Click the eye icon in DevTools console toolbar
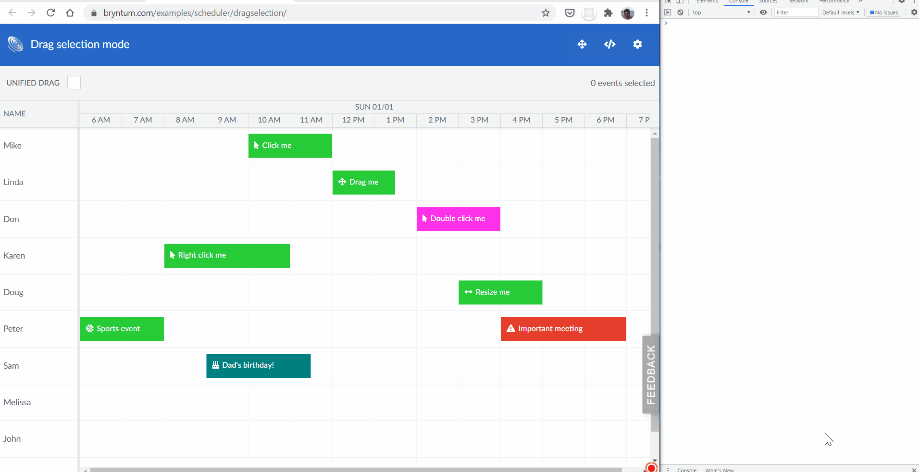The height and width of the screenshot is (472, 919). point(764,12)
